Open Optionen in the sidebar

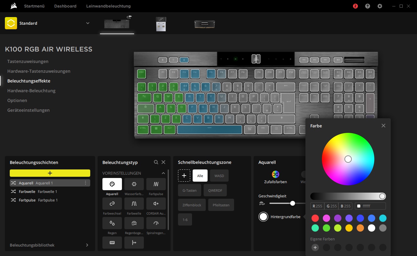pyautogui.click(x=17, y=101)
